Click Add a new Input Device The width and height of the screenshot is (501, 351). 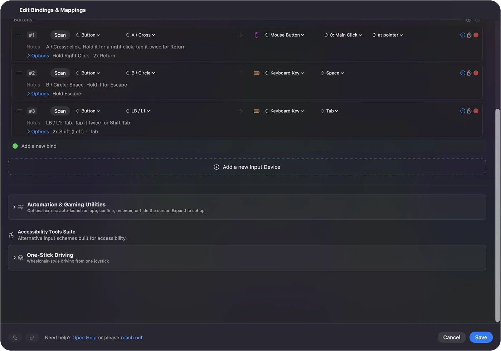click(x=247, y=167)
